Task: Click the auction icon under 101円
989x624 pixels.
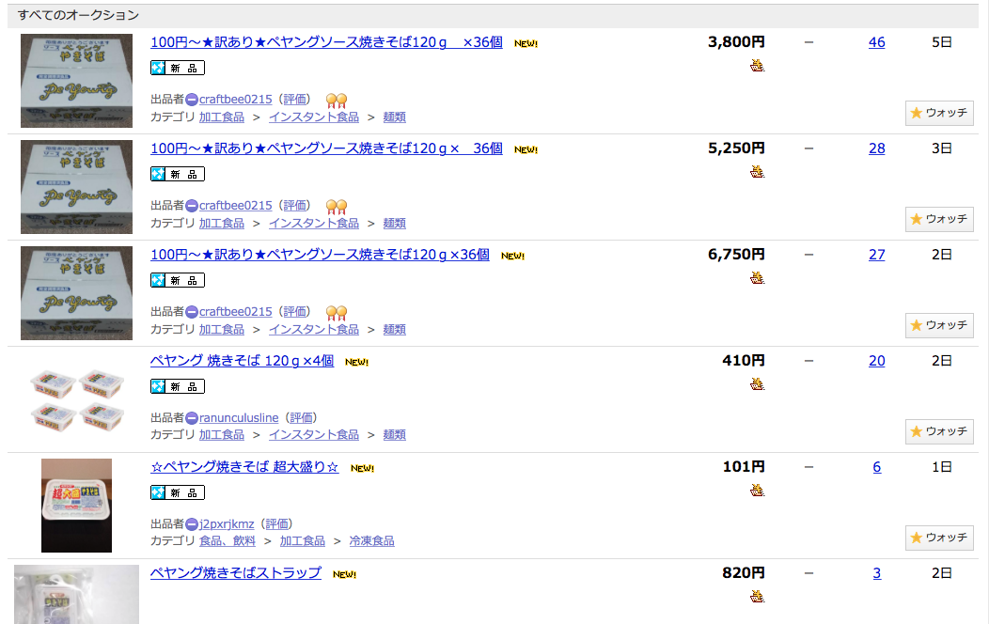Action: tap(757, 490)
